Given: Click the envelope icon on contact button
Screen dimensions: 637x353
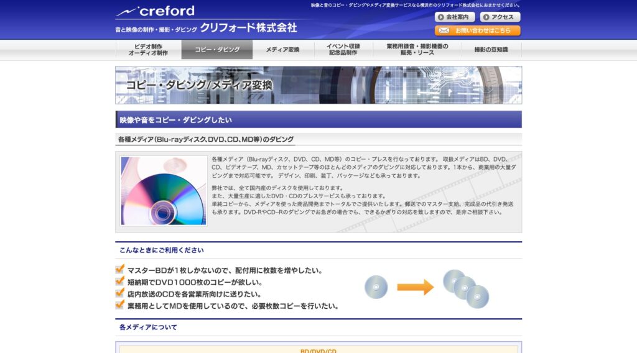Looking at the screenshot, I should click(x=444, y=30).
